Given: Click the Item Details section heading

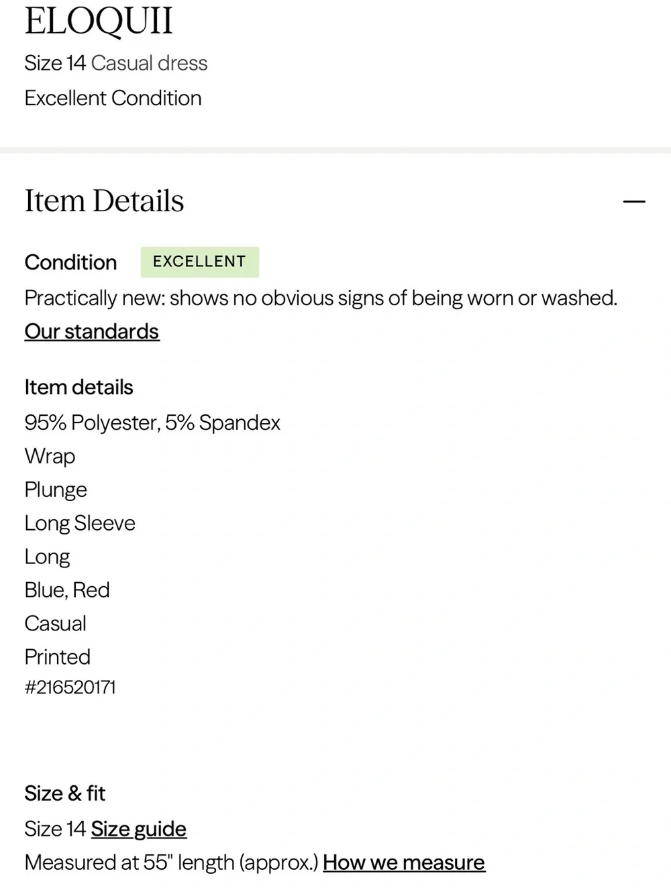Looking at the screenshot, I should click(x=104, y=201).
